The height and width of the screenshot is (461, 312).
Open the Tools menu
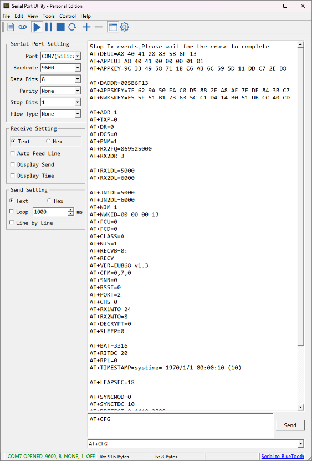pos(49,16)
